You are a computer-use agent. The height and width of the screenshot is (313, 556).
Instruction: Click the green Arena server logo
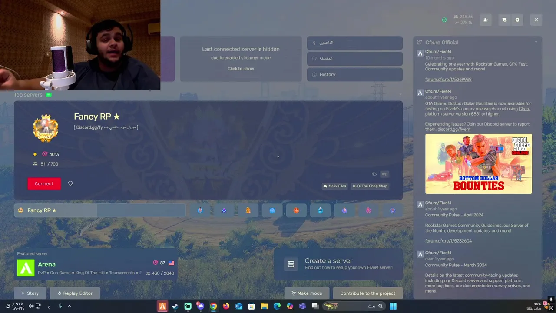coord(26,268)
